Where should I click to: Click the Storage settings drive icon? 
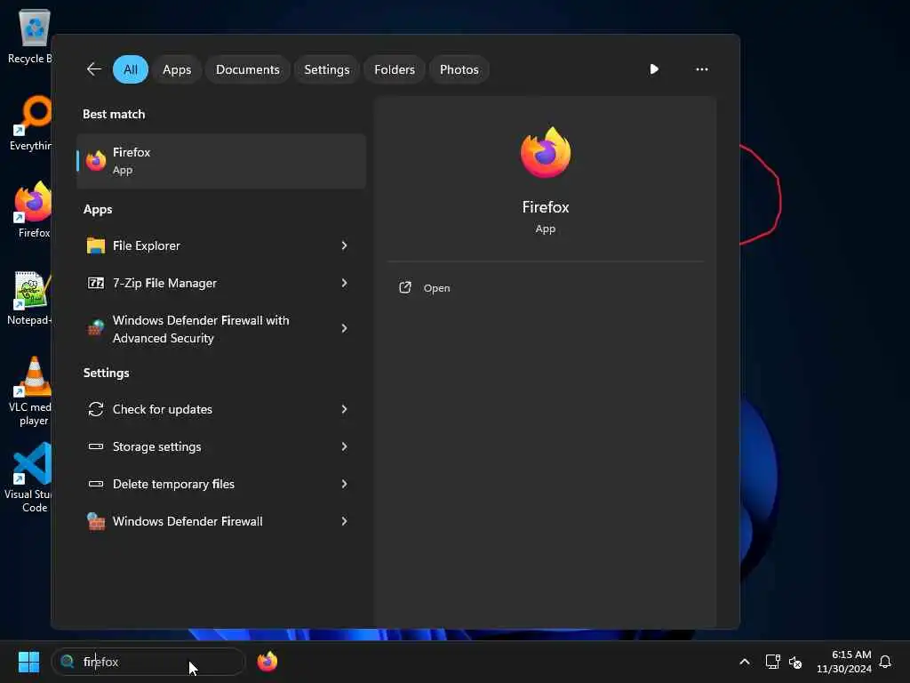[x=96, y=446]
